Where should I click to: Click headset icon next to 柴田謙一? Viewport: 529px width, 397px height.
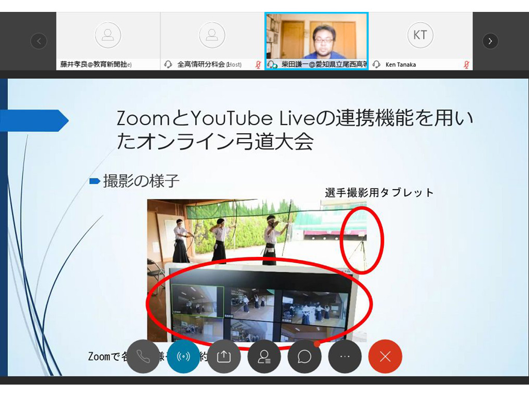tap(272, 65)
